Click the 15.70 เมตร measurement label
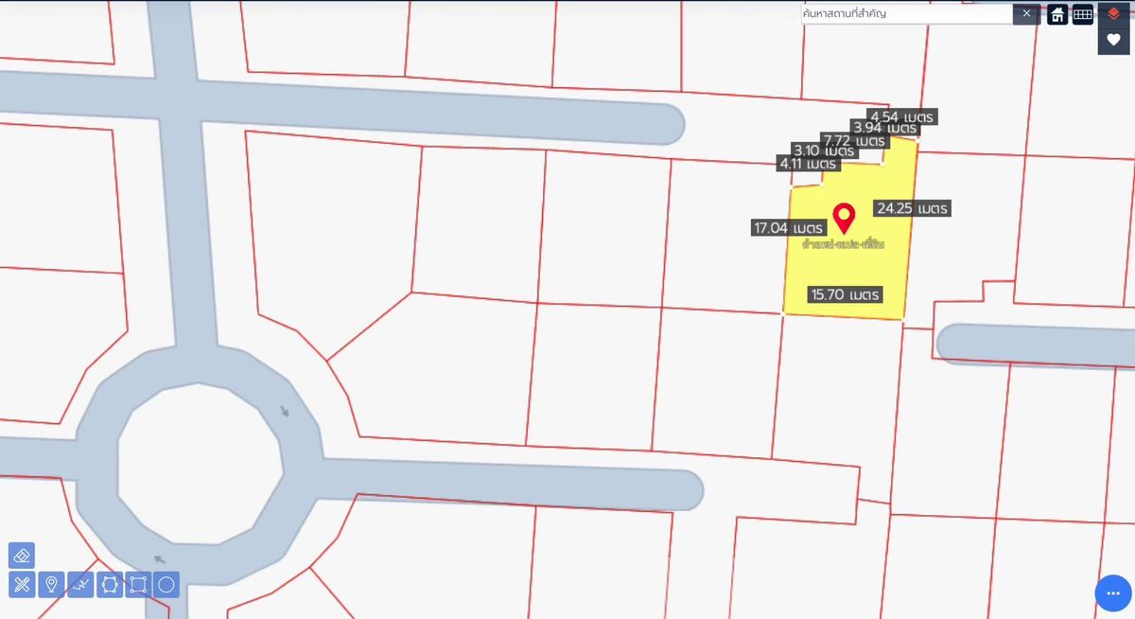This screenshot has width=1135, height=619. click(846, 294)
